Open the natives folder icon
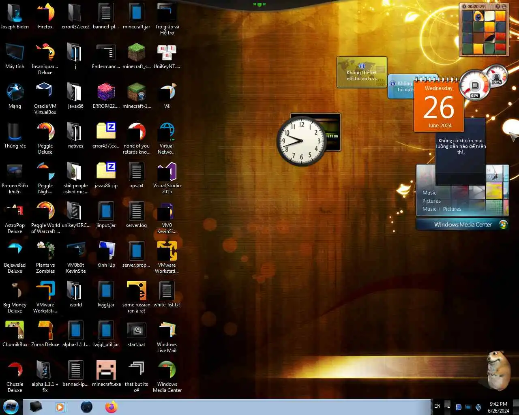Image resolution: width=519 pixels, height=415 pixels. click(75, 135)
